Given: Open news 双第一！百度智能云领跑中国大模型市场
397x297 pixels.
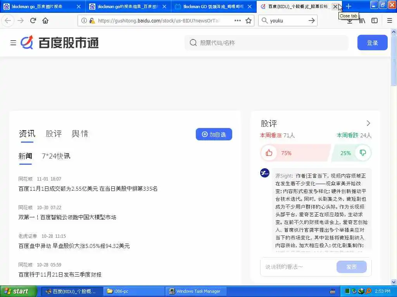Looking at the screenshot, I should [67, 217].
